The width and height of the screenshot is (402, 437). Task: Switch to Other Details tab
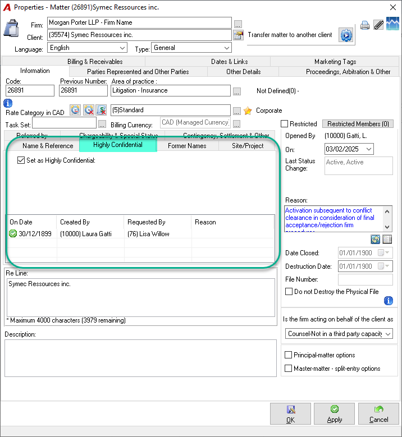pos(243,72)
